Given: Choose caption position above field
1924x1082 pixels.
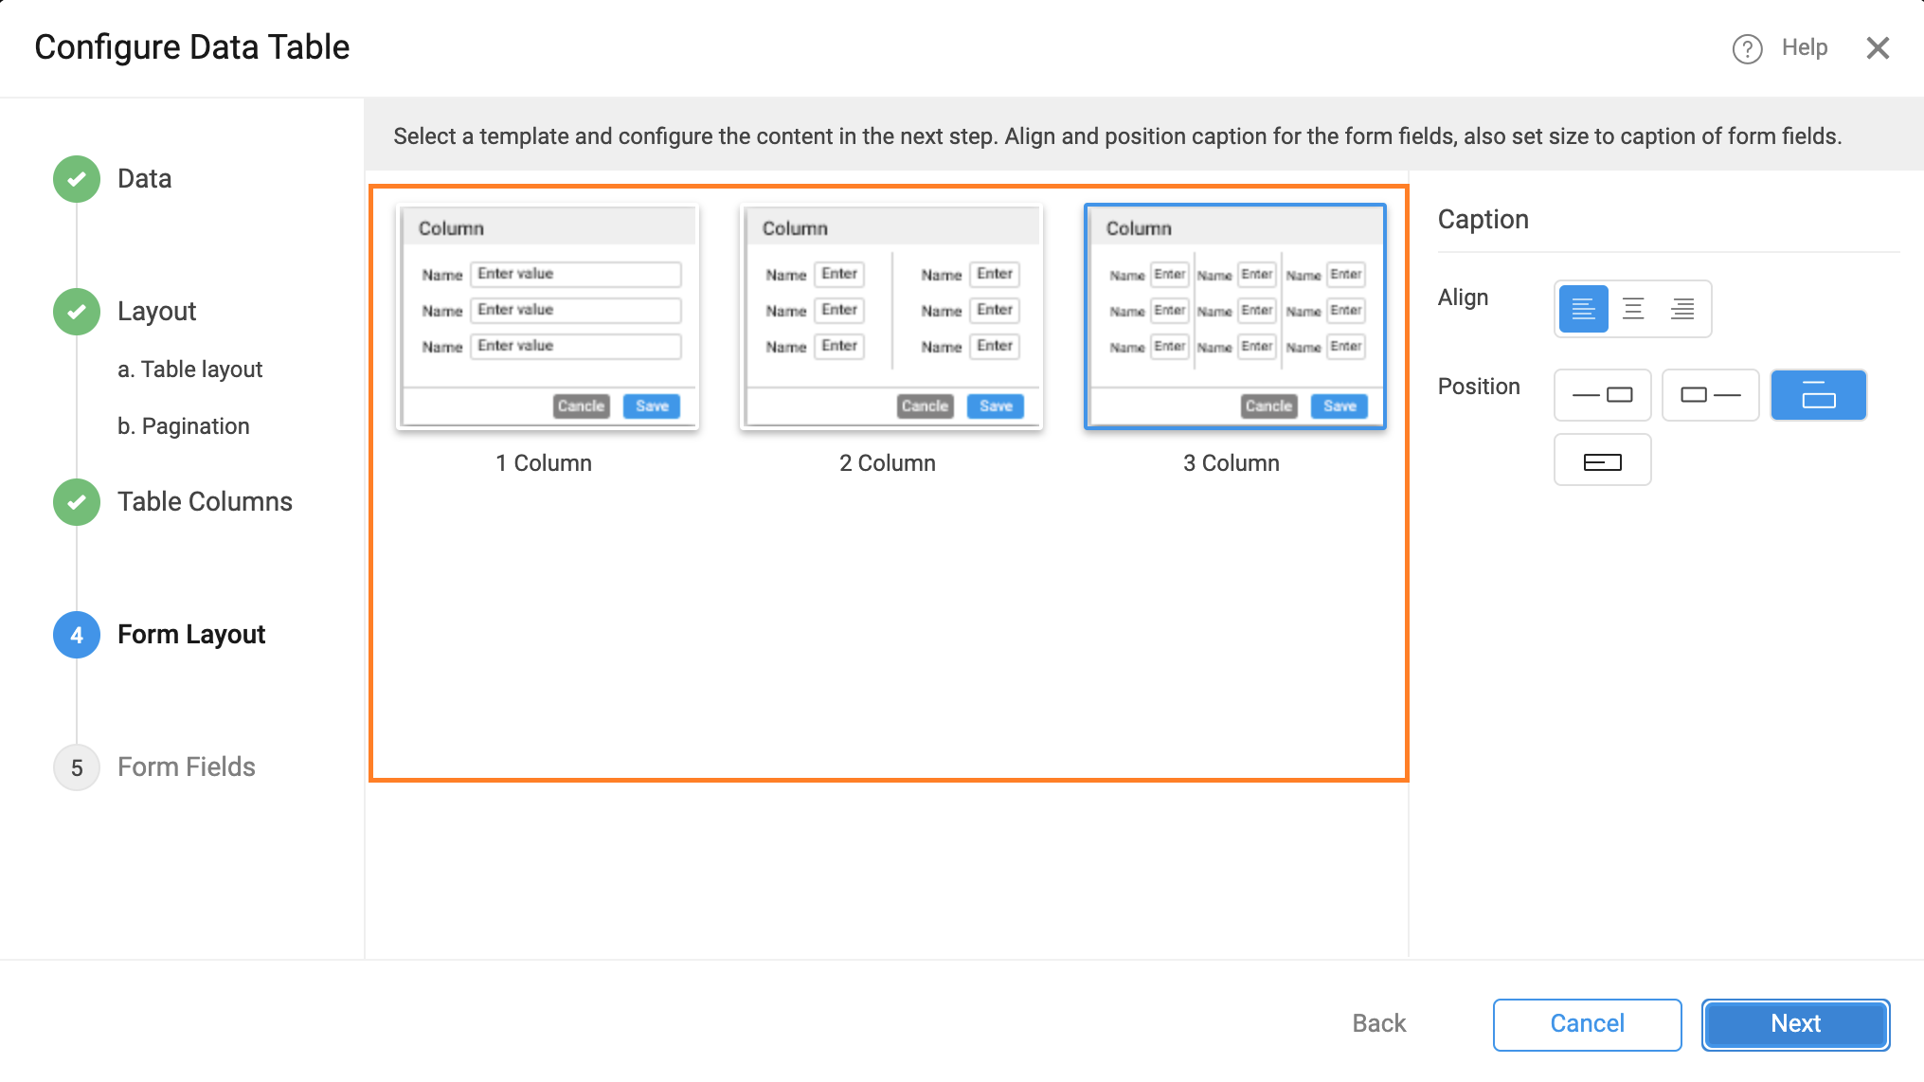Looking at the screenshot, I should coord(1818,395).
